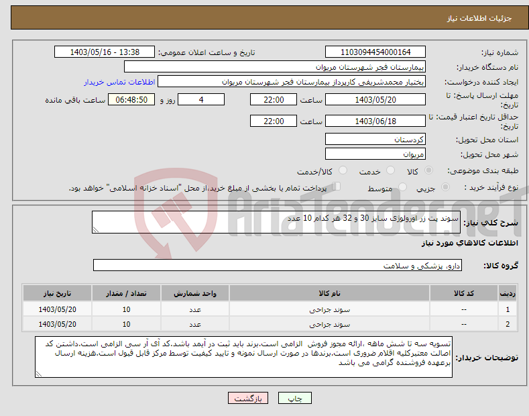The width and height of the screenshot is (529, 416).
Task: Select the کالا/خدمت radio button
Action: coord(343,170)
